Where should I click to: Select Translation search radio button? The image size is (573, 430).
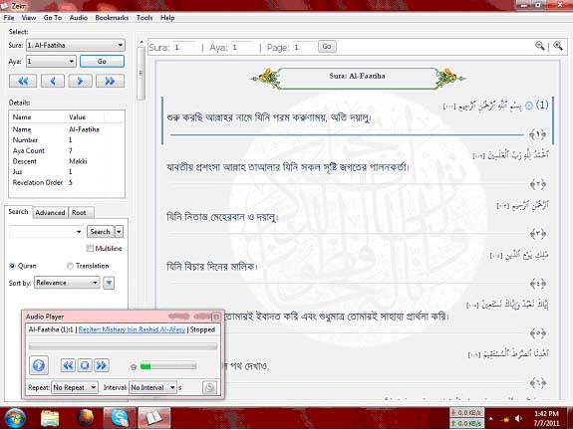(x=70, y=266)
